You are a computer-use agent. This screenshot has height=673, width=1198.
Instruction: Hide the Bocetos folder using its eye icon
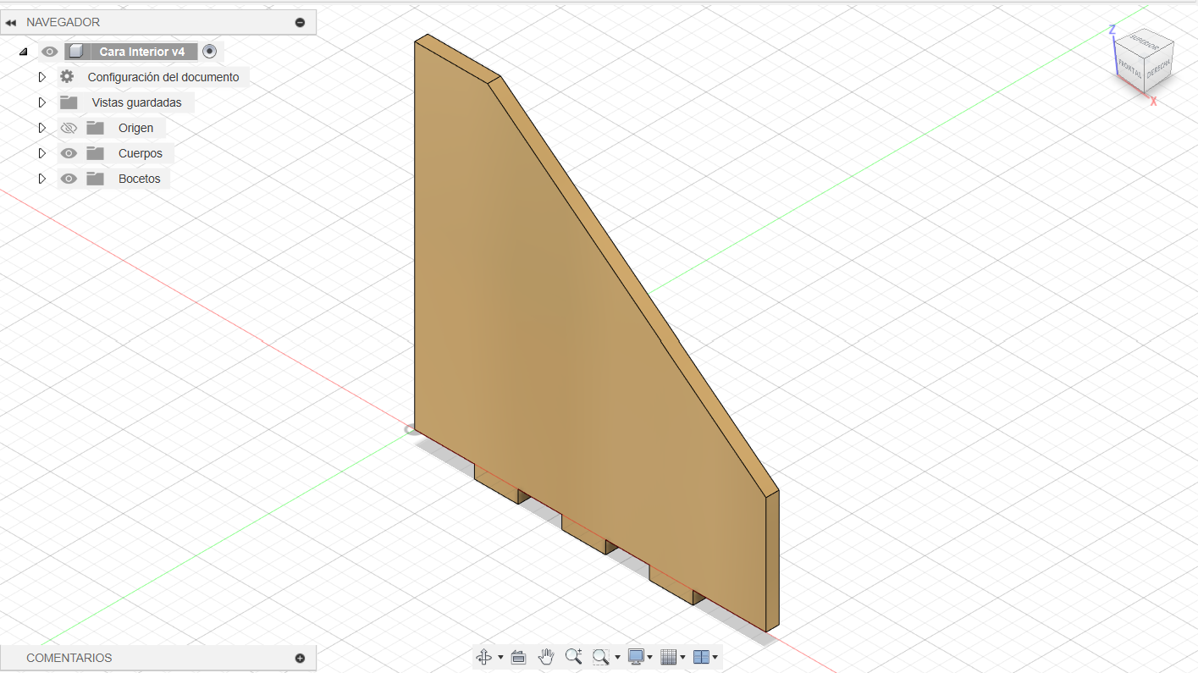tap(69, 179)
